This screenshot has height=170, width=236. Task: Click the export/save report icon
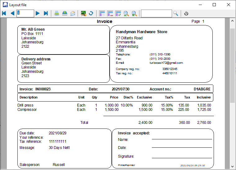(x=65, y=13)
